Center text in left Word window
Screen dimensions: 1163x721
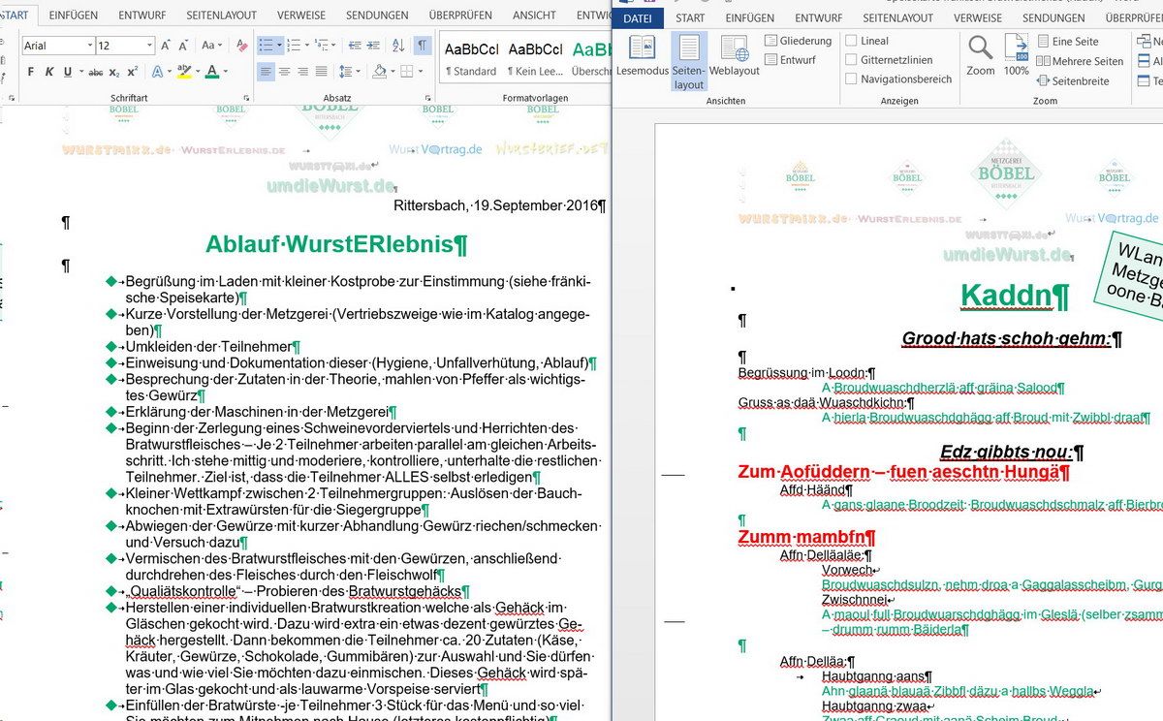point(285,72)
